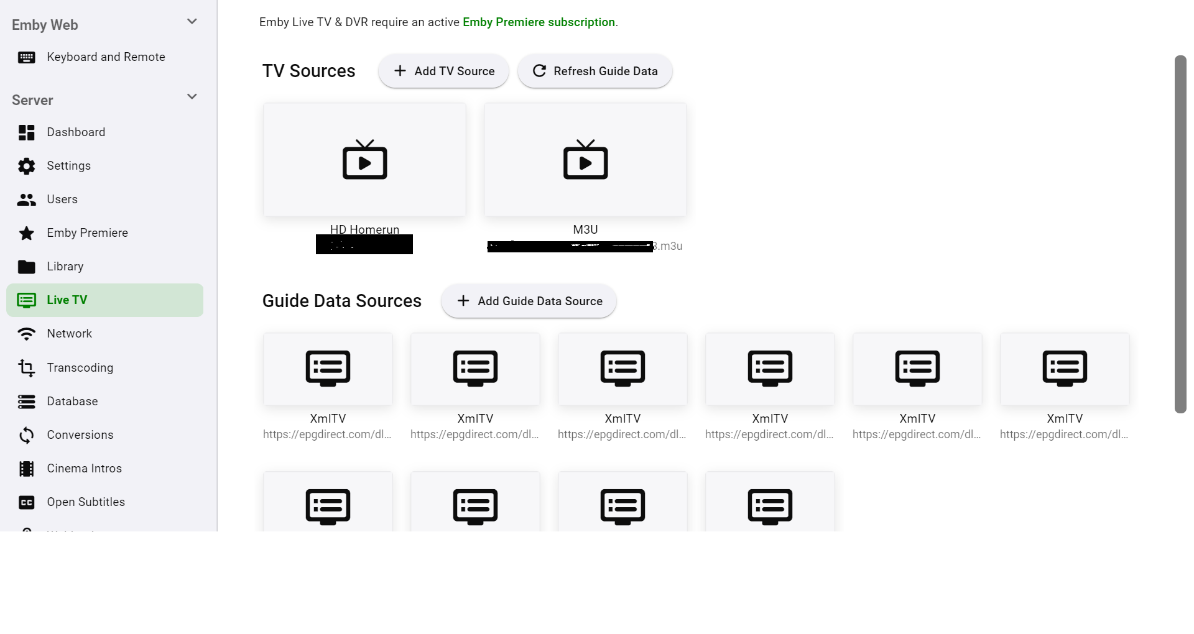Select Live TV in the sidebar

tap(104, 300)
